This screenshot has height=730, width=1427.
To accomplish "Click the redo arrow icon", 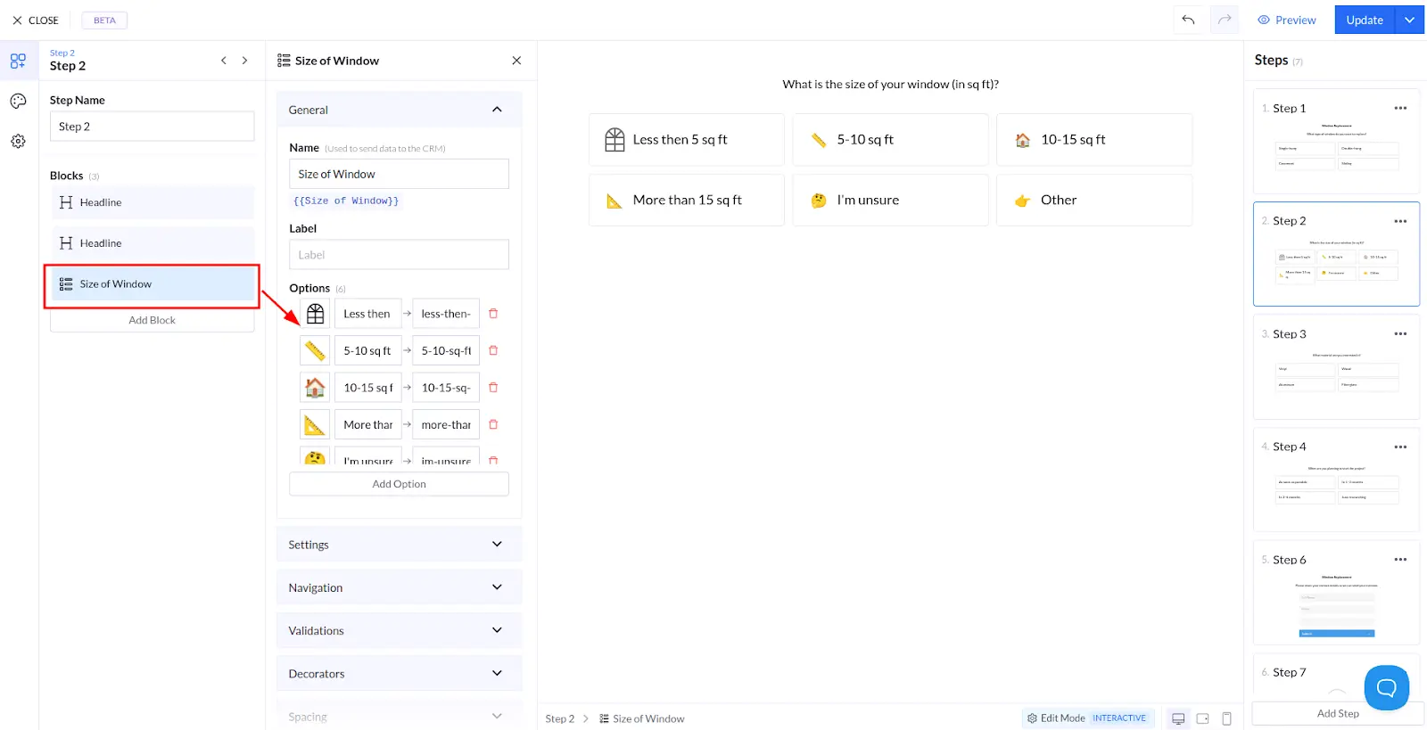I will click(1225, 20).
